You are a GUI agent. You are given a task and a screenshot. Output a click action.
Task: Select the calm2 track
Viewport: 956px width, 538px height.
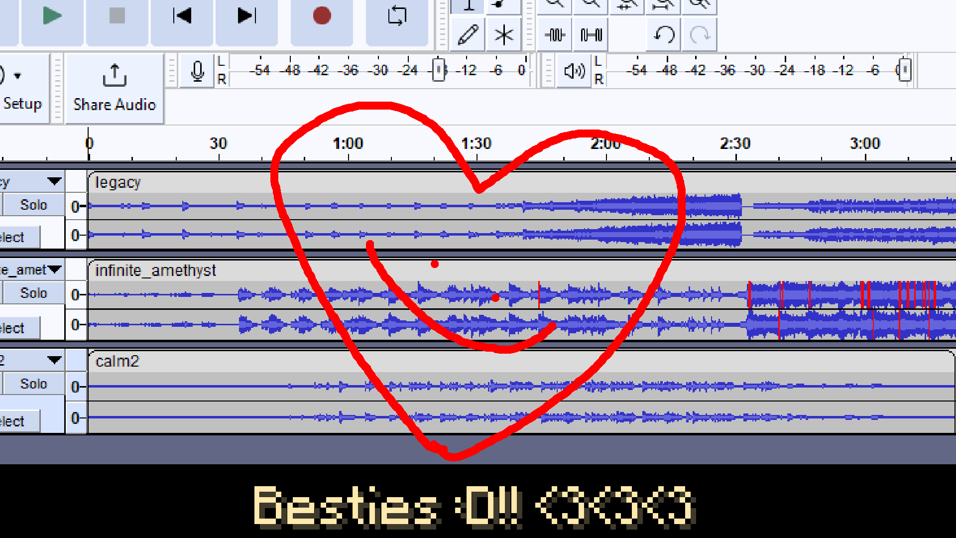(x=19, y=421)
